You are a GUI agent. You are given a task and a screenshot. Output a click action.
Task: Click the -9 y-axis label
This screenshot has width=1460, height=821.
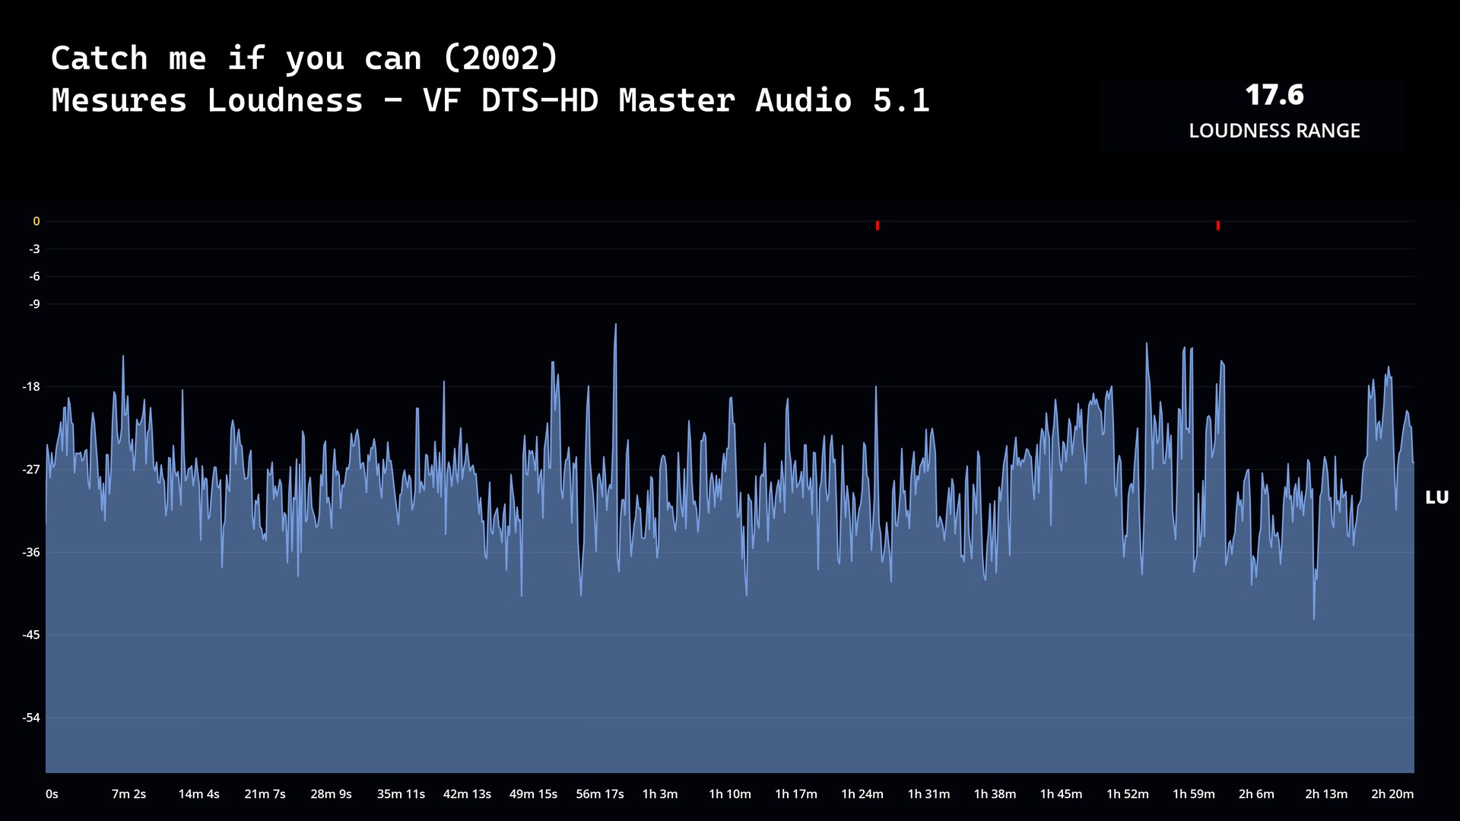tap(34, 304)
